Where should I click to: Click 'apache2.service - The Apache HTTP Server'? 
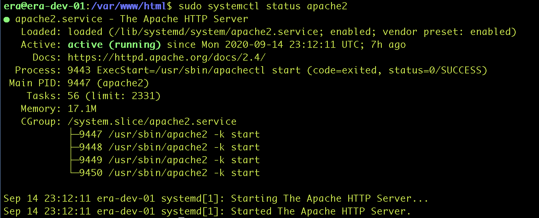[x=132, y=19]
